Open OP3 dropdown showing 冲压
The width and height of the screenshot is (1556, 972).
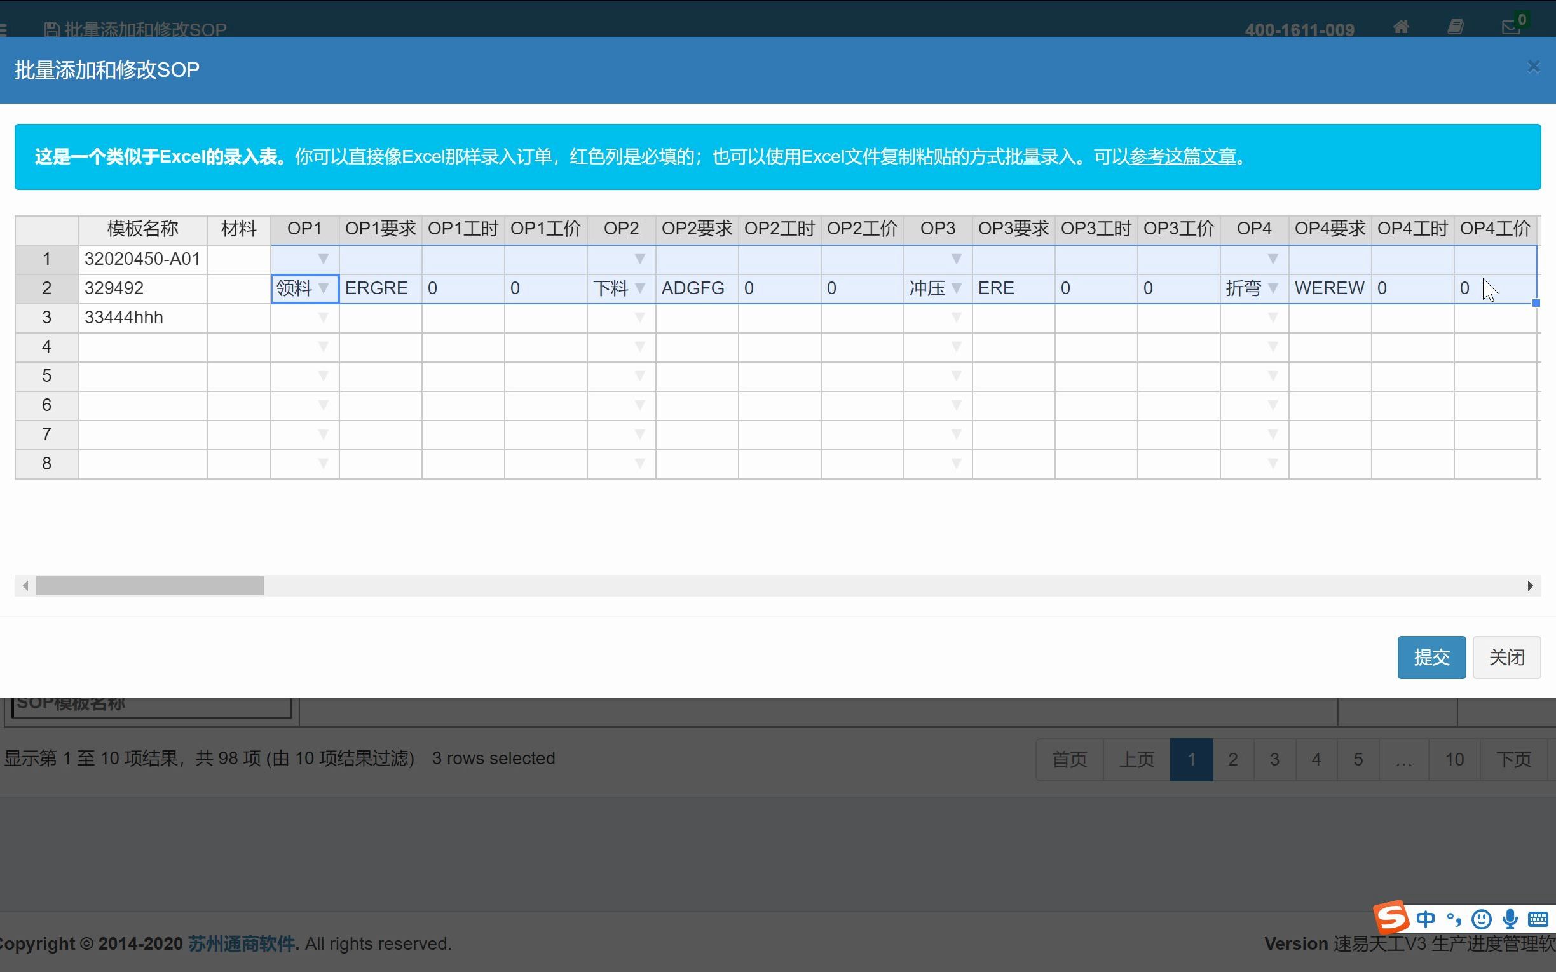click(956, 288)
